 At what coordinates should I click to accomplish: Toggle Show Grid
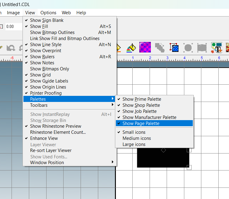tap(70, 75)
